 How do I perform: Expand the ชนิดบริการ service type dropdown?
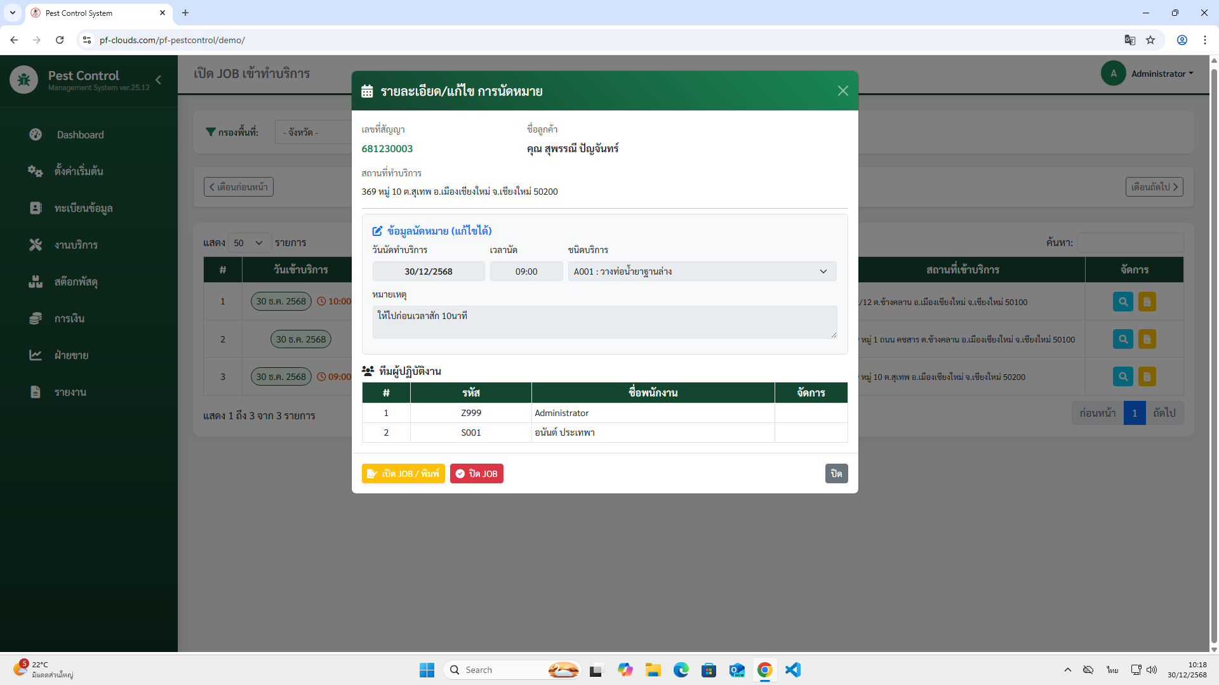click(702, 271)
